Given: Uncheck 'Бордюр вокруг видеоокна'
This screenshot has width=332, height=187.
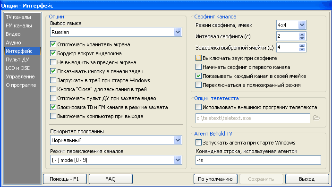Looking at the screenshot, I should click(x=53, y=53).
